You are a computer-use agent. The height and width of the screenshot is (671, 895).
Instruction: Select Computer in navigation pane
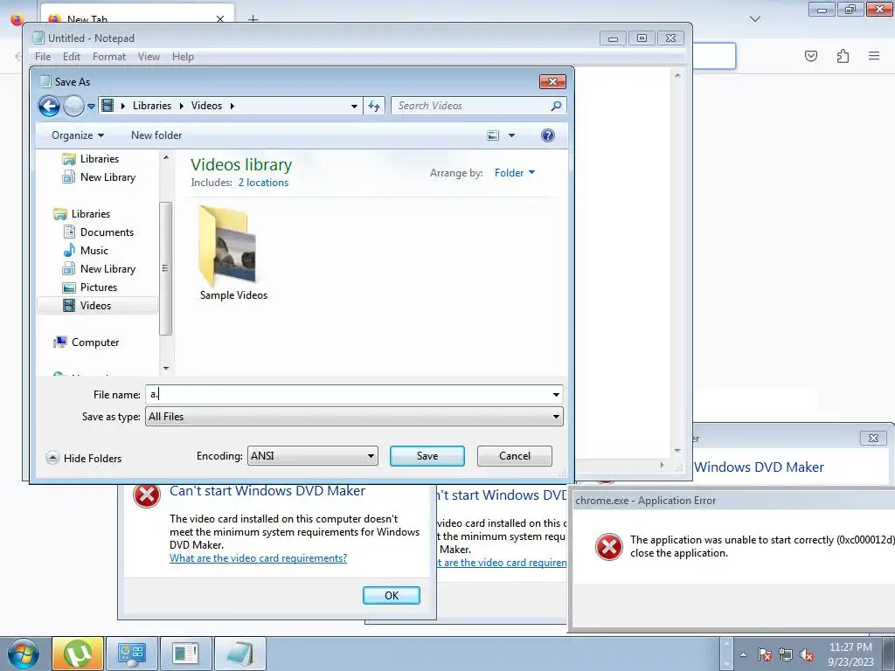tap(94, 342)
